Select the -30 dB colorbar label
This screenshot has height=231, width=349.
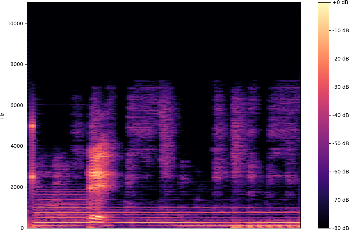(x=341, y=87)
